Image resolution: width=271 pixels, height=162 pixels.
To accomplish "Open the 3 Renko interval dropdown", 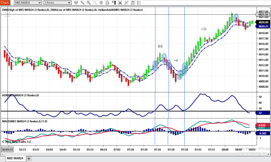I will point(57,3).
